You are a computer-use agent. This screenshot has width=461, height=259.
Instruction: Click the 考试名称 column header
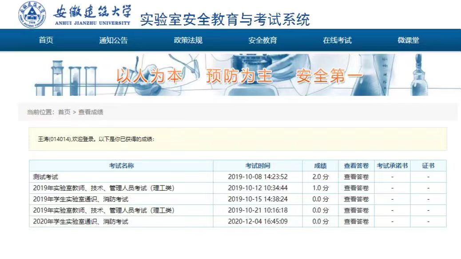coord(121,166)
